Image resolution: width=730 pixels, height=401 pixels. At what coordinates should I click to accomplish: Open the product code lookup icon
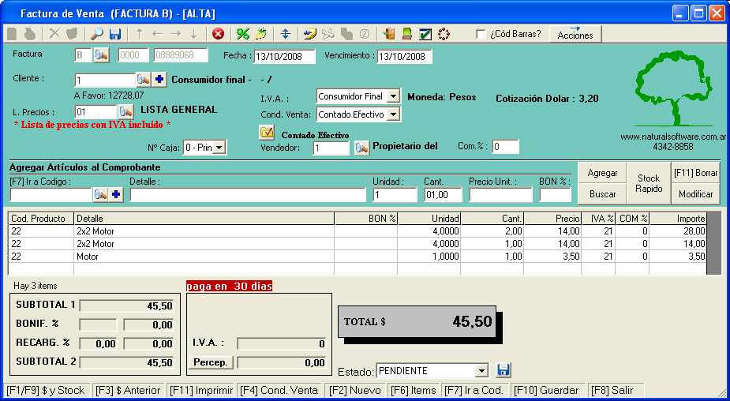click(100, 195)
